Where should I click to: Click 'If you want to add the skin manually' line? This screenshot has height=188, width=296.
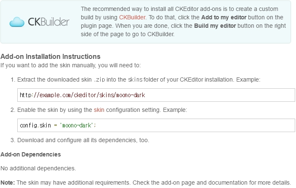click(x=71, y=66)
